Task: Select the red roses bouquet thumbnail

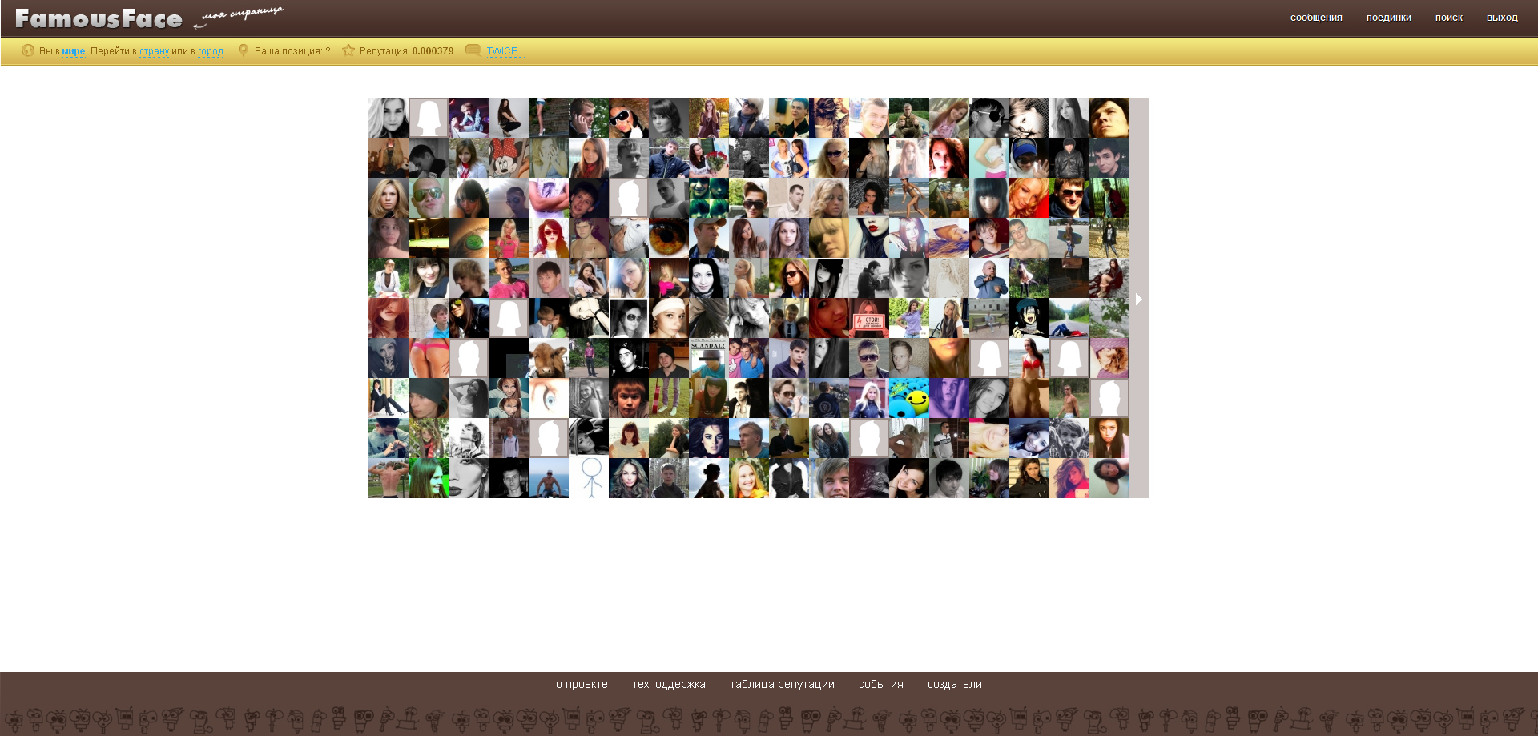Action: click(709, 158)
